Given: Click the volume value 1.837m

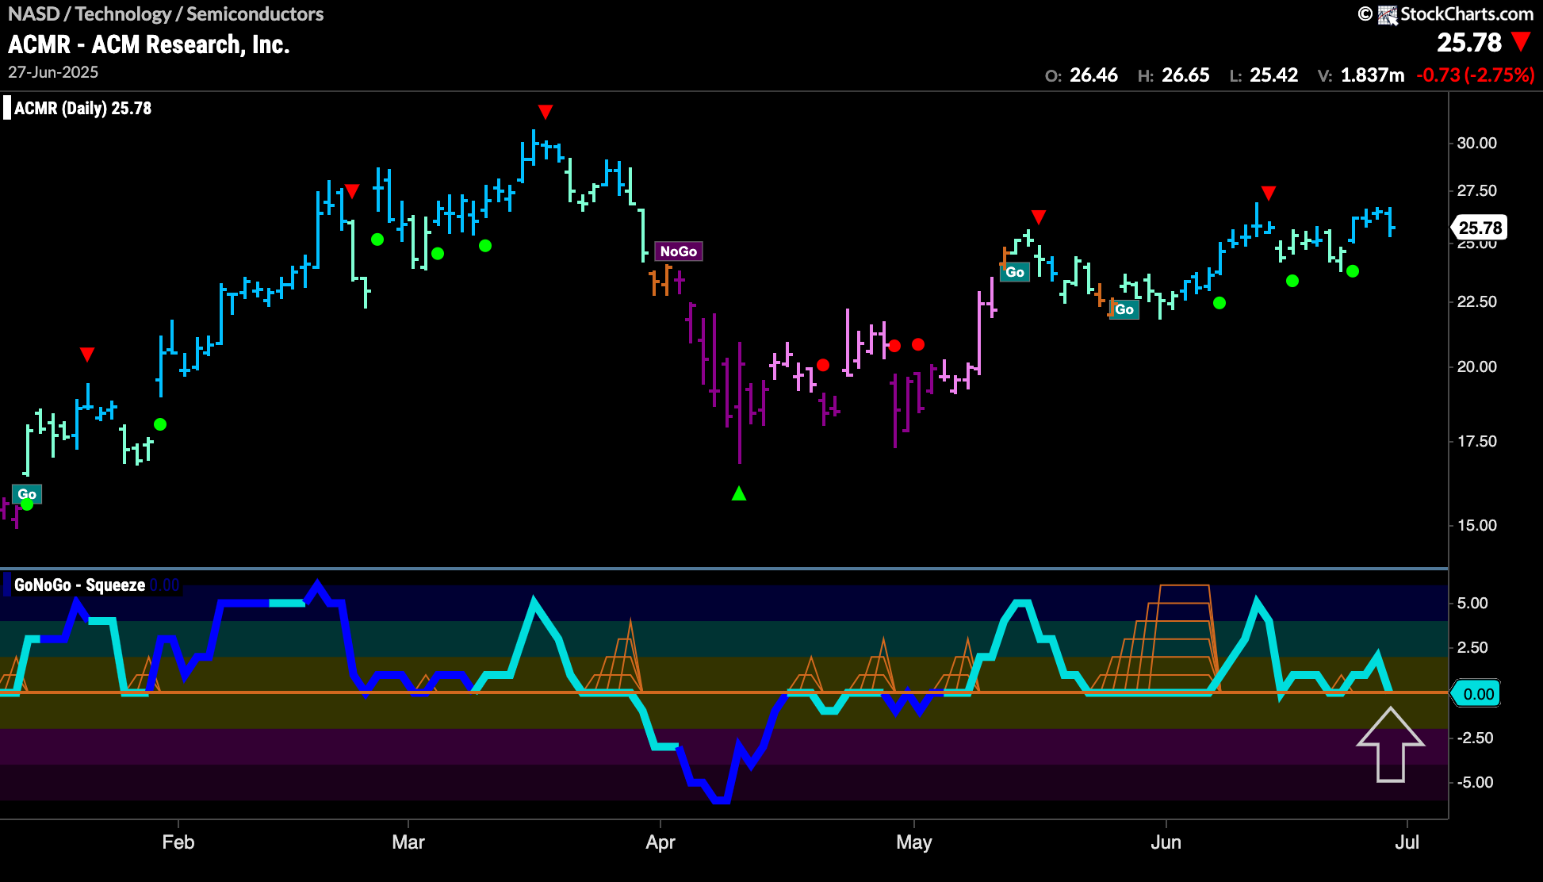Looking at the screenshot, I should click(x=1373, y=75).
